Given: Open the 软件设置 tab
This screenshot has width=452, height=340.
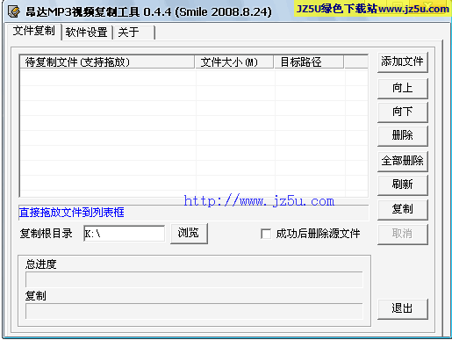Looking at the screenshot, I should [87, 33].
